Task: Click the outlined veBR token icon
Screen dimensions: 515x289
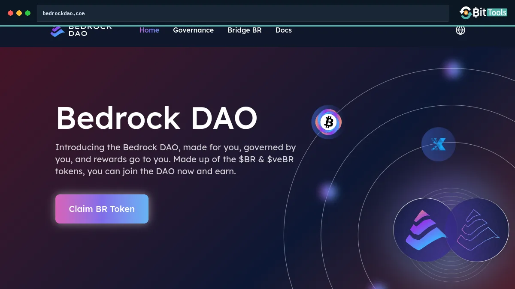Action: coord(477,230)
